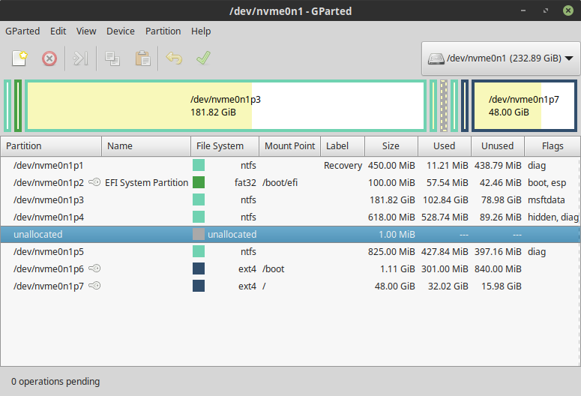
Task: Select /dev/nvme0n1p7 in the partition list
Action: 290,286
